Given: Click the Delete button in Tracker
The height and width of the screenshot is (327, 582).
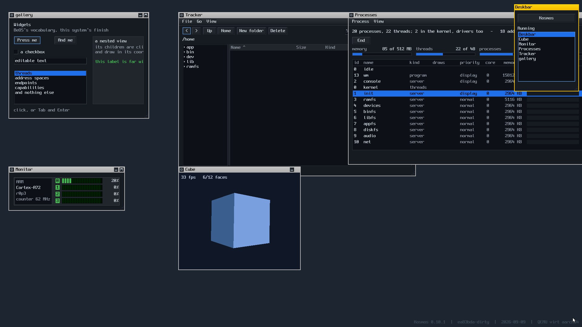Looking at the screenshot, I should click(278, 31).
